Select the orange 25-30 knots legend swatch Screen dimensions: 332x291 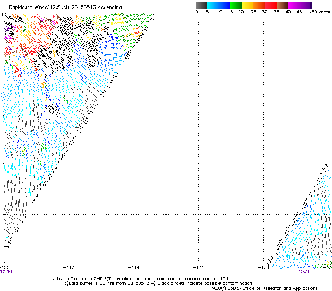pos(259,5)
